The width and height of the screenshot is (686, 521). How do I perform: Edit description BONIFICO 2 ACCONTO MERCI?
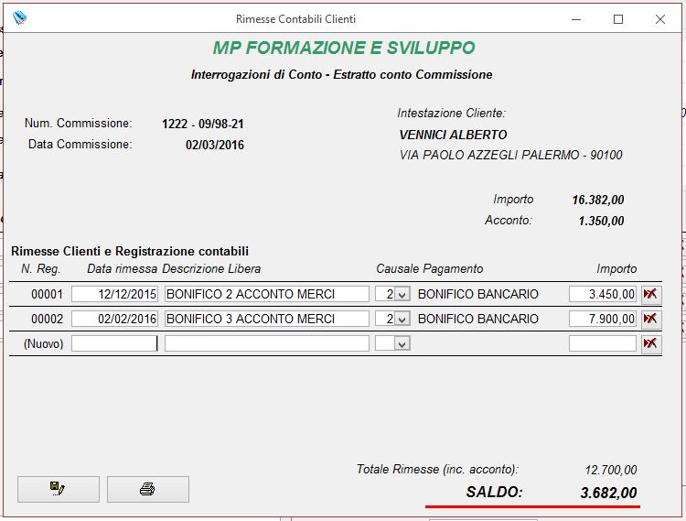click(267, 294)
